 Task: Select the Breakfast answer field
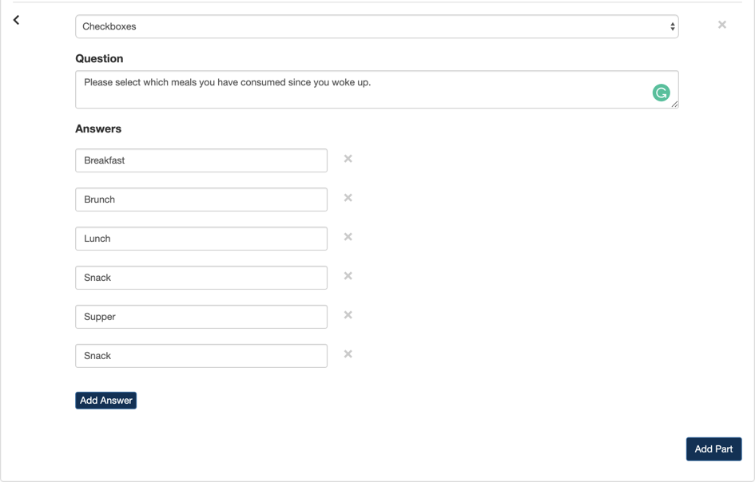tap(201, 160)
